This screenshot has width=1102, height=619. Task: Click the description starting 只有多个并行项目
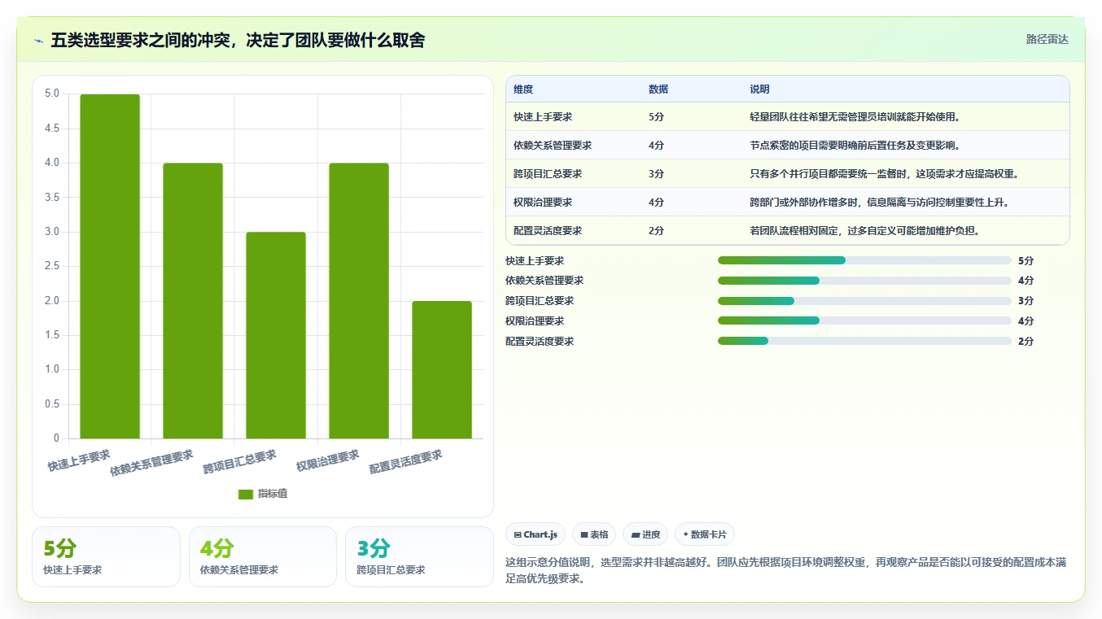(x=886, y=174)
